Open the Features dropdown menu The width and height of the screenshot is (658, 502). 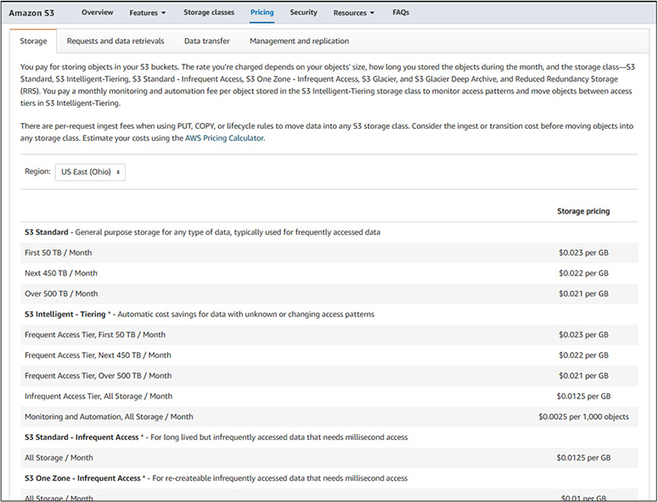click(x=147, y=13)
